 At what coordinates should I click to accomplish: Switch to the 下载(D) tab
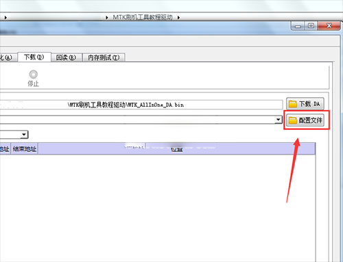point(34,57)
